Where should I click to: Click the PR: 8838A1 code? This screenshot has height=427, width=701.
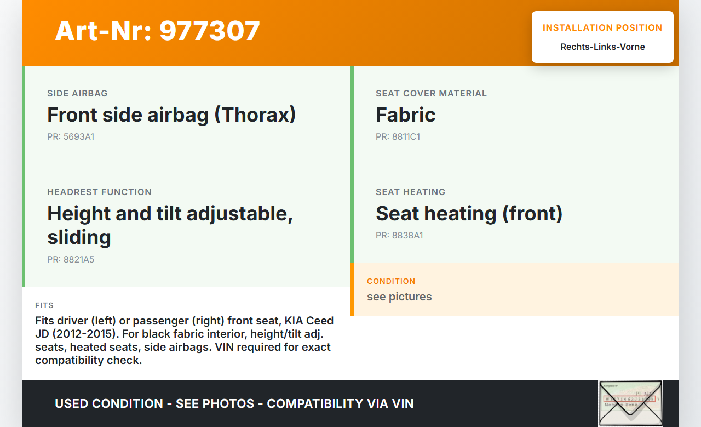click(x=399, y=236)
